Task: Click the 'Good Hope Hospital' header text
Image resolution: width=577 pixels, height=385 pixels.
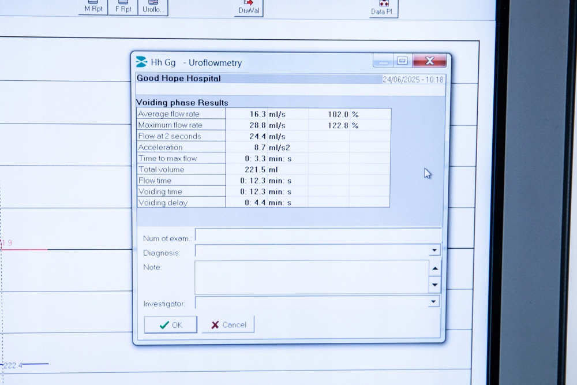Action: click(x=179, y=79)
